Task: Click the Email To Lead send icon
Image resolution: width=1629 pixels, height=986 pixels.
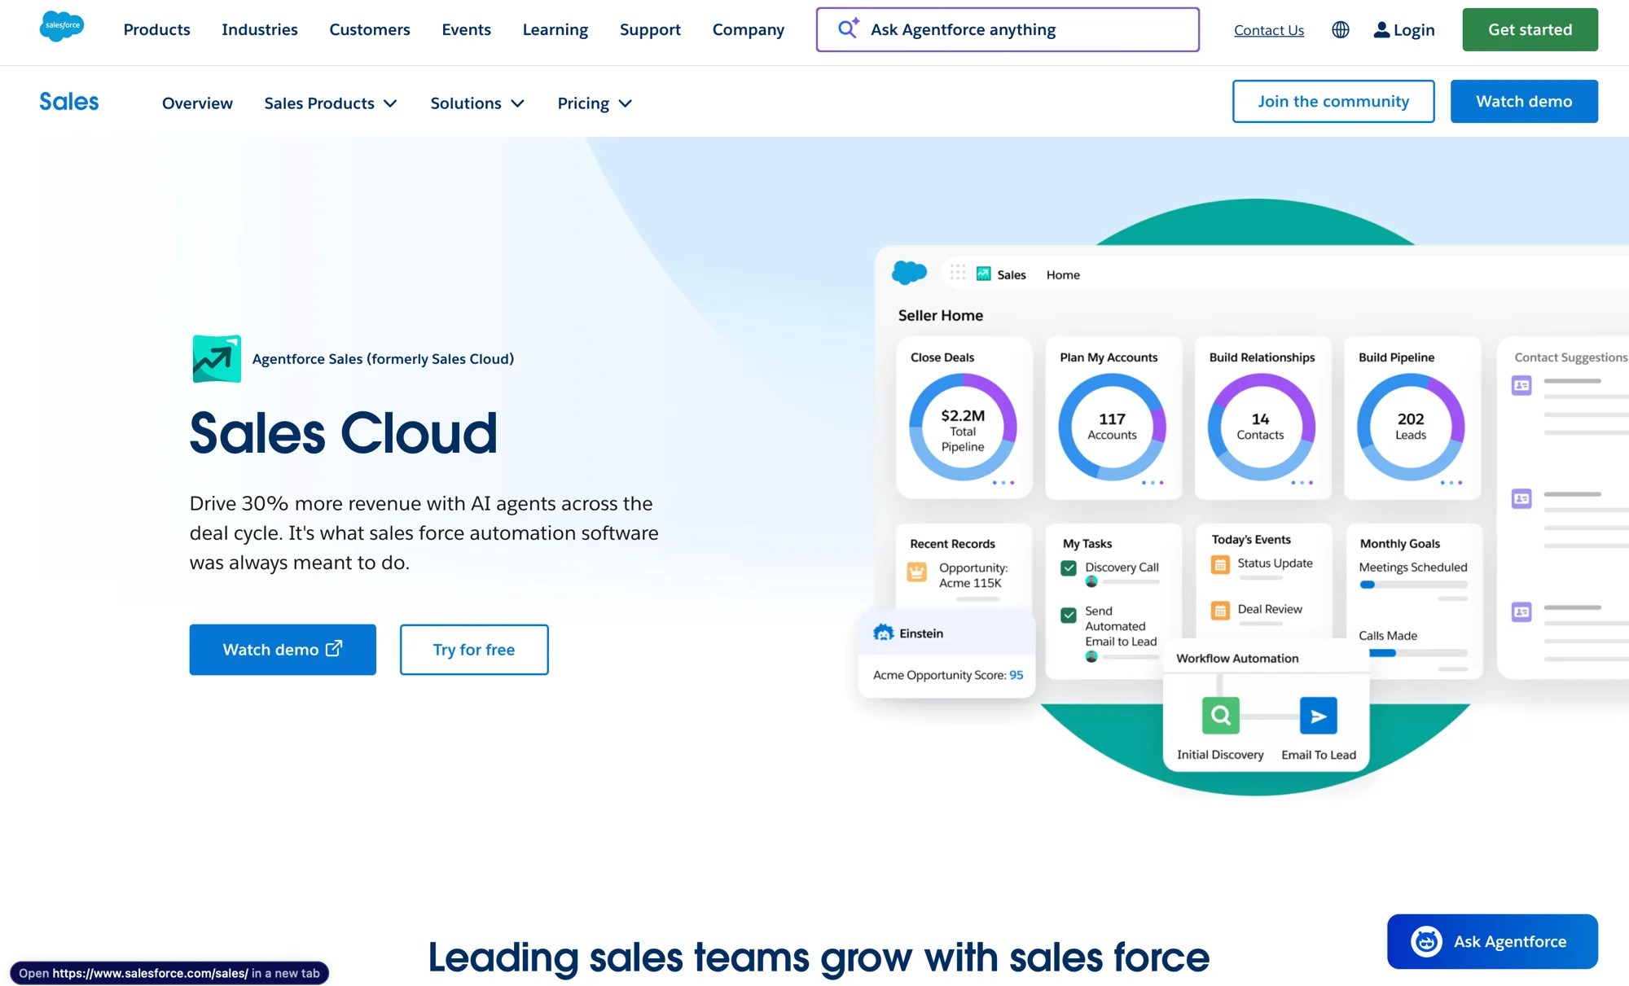Action: [1319, 716]
